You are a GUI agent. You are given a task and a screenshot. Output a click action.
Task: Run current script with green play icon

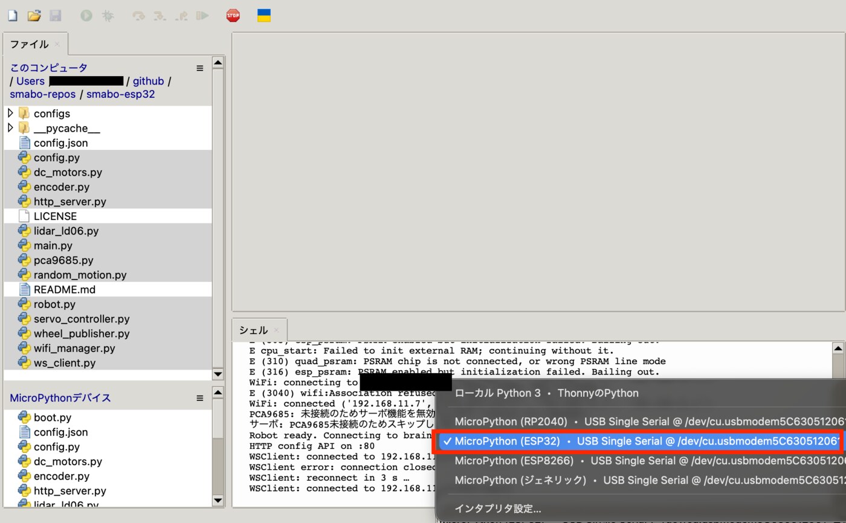[86, 16]
